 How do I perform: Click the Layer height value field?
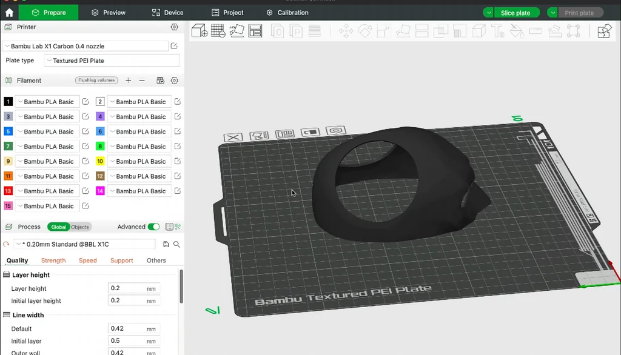point(134,288)
